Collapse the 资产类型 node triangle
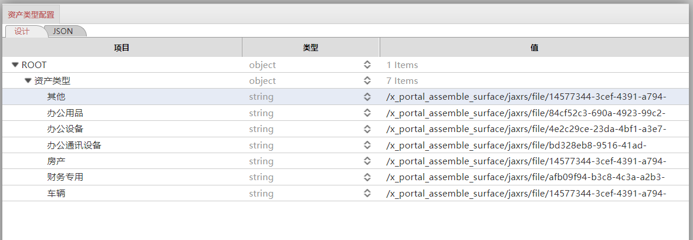693x240 pixels. pyautogui.click(x=28, y=81)
